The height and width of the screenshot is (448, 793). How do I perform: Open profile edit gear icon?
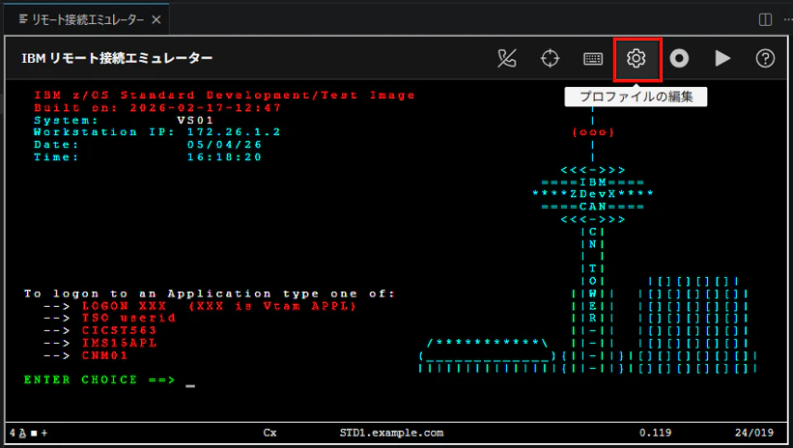click(x=637, y=59)
